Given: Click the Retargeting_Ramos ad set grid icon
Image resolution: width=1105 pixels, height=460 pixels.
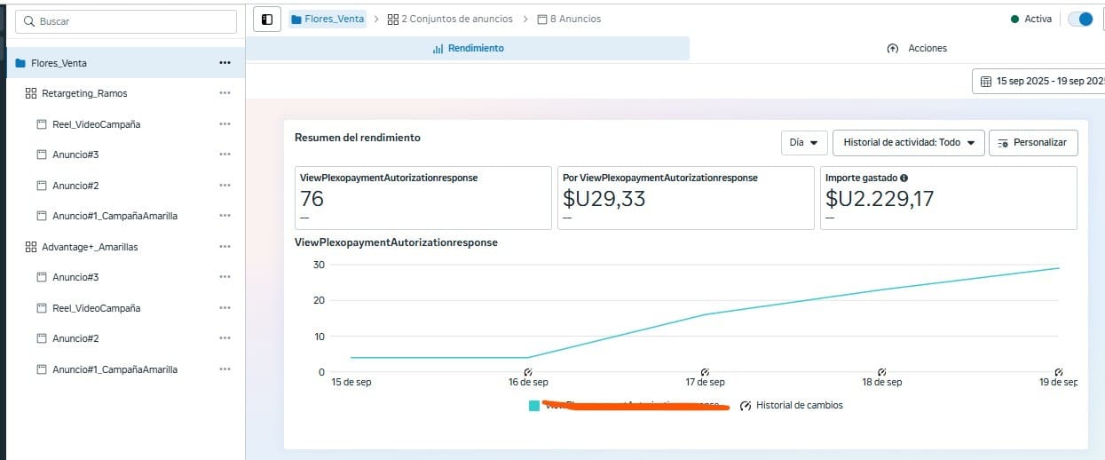Looking at the screenshot, I should pyautogui.click(x=31, y=93).
